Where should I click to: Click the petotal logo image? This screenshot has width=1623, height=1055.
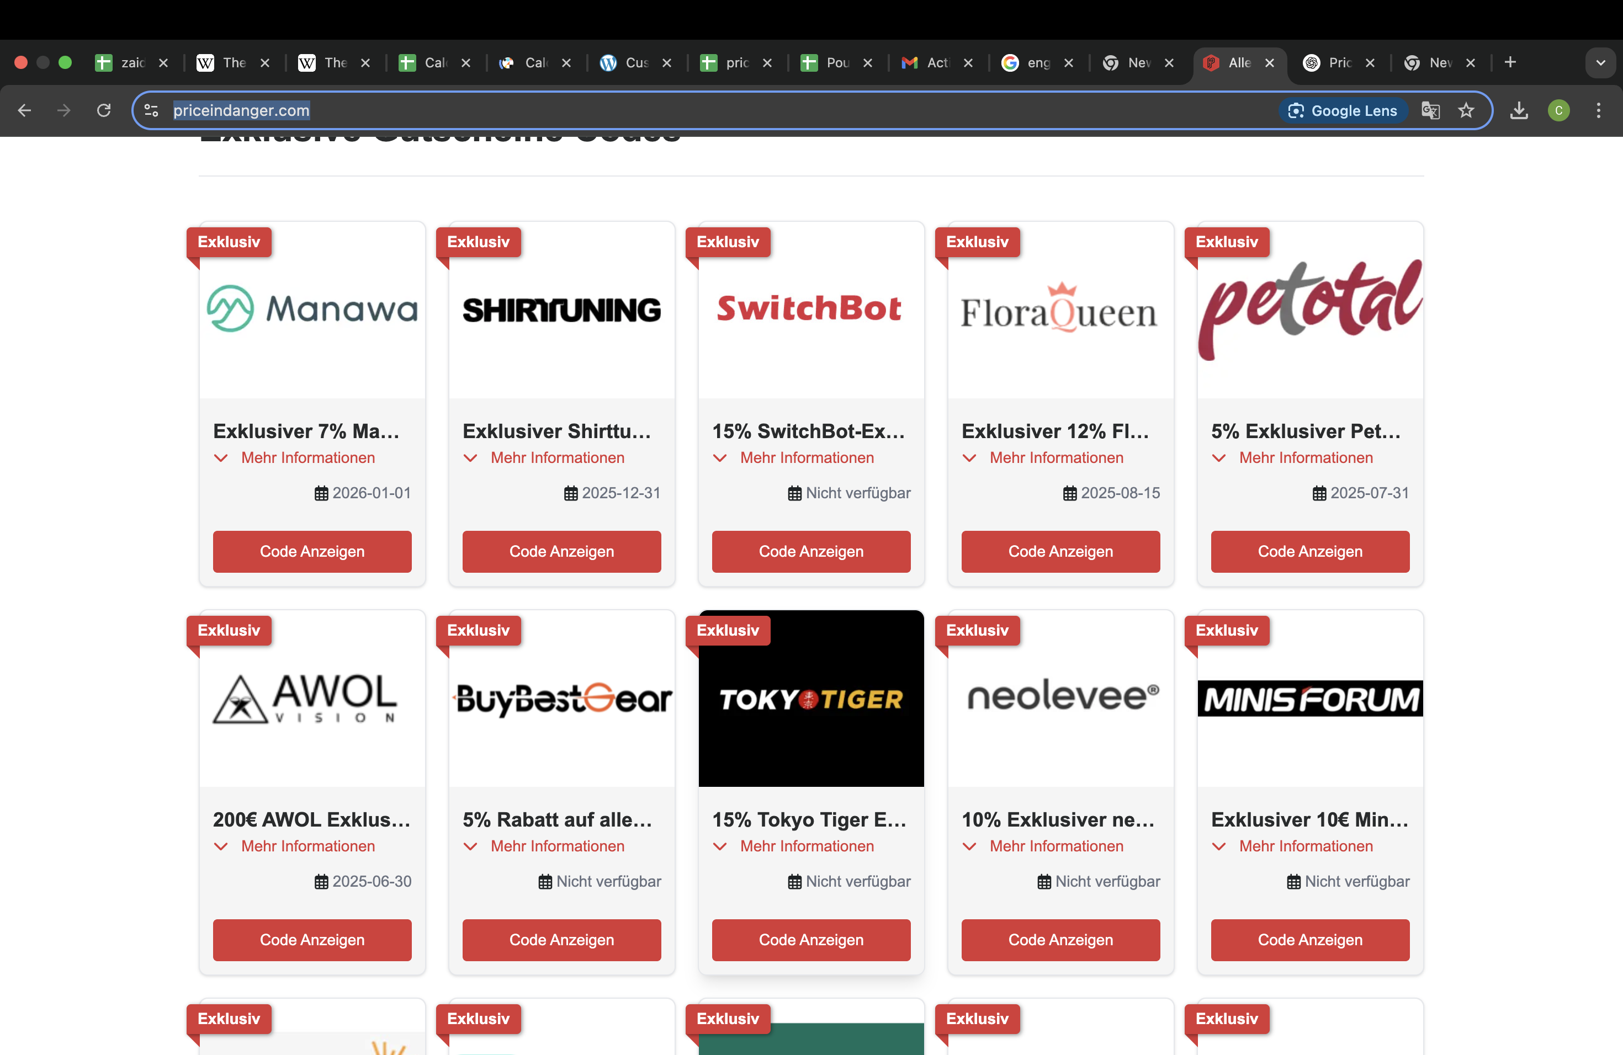pos(1311,310)
